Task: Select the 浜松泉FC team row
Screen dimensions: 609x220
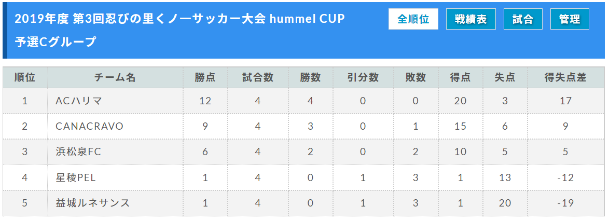Action: (304, 152)
